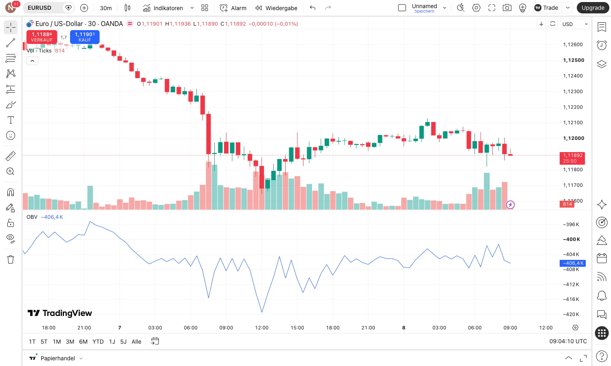
Task: Select the ruler measure tool
Action: point(11,156)
